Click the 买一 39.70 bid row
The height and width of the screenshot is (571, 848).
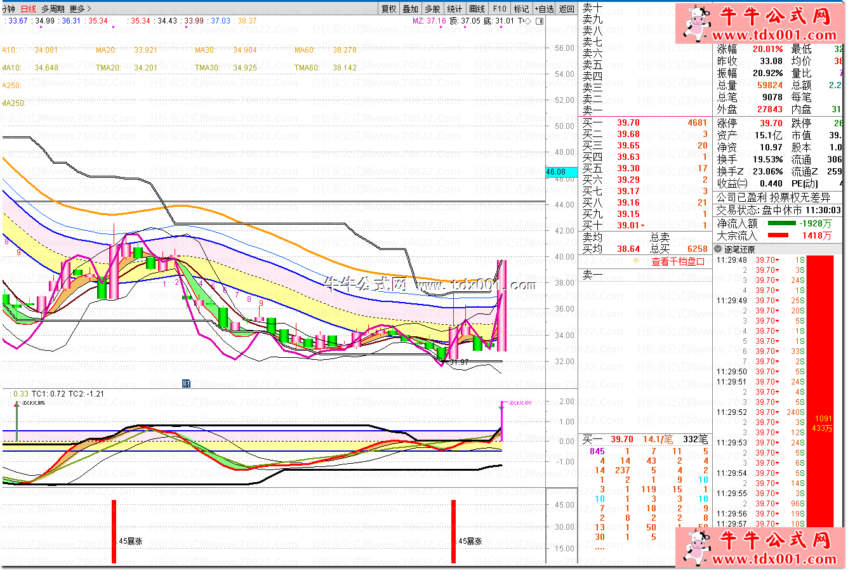point(645,123)
